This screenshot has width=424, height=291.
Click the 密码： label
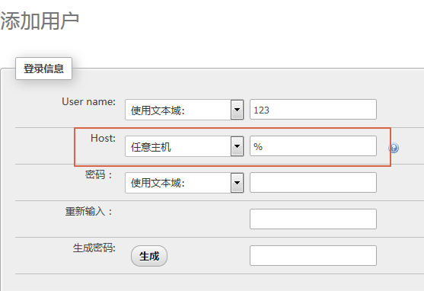coord(99,174)
